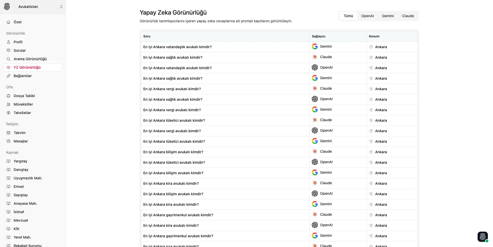Viewport: 493px width, 247px height.
Task: Open the Takvim calendar
Action: [x=19, y=133]
